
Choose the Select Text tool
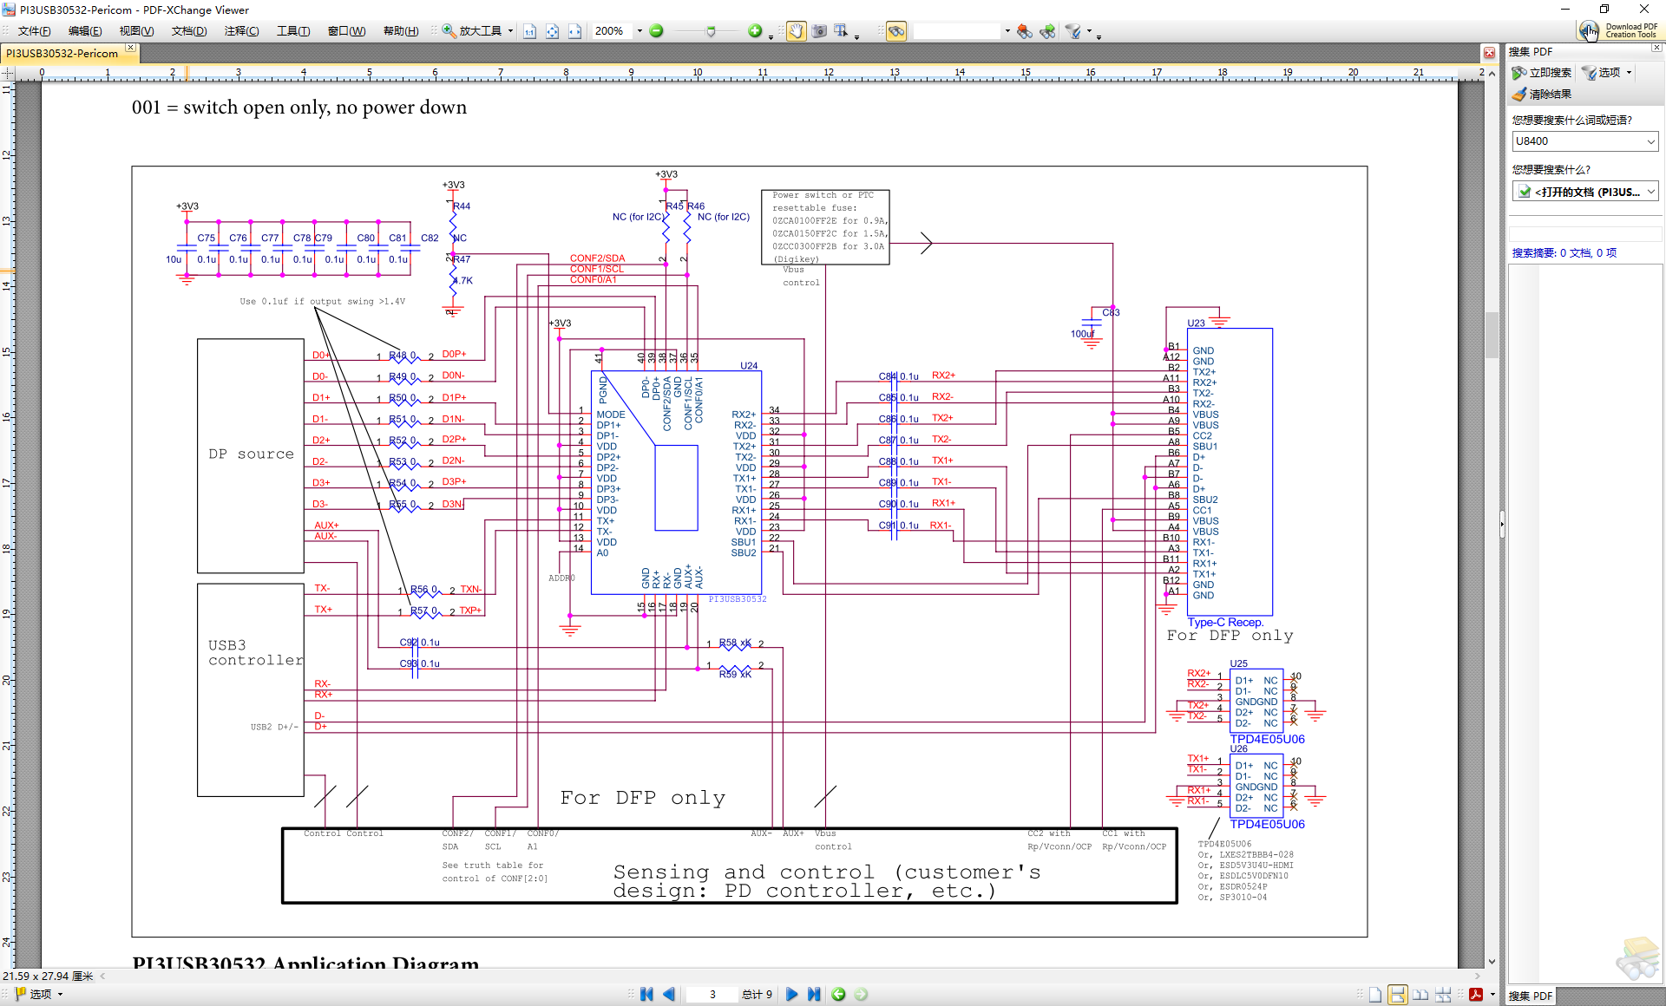point(841,31)
